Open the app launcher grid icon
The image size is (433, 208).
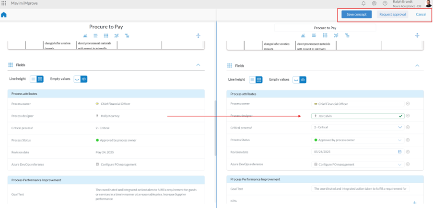(x=4, y=3)
